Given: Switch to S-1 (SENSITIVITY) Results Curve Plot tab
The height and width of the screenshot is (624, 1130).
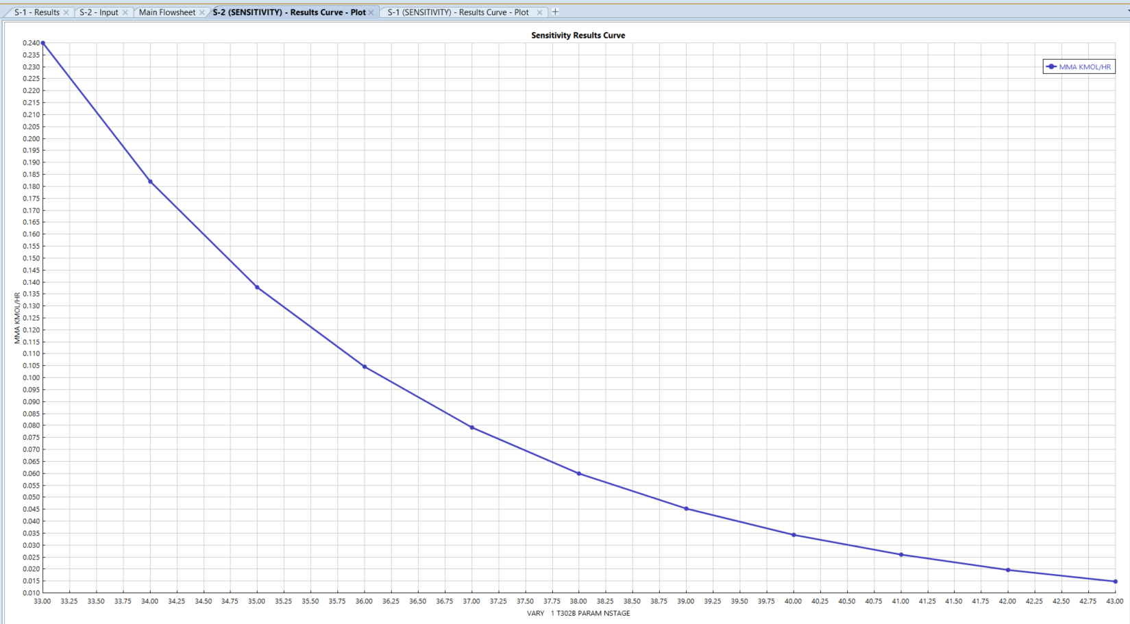Looking at the screenshot, I should coord(458,12).
